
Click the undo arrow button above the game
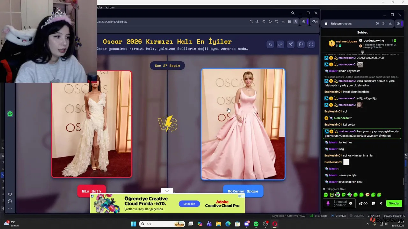[270, 45]
